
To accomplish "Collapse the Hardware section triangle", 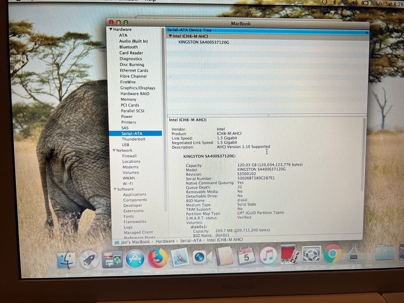I will tap(111, 29).
